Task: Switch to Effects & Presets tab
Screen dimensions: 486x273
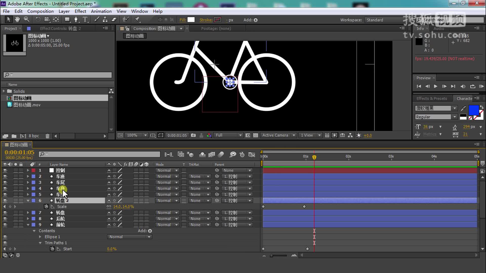Action: [x=432, y=98]
